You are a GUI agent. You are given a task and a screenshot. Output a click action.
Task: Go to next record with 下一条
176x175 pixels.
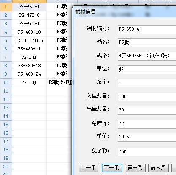[112, 168]
